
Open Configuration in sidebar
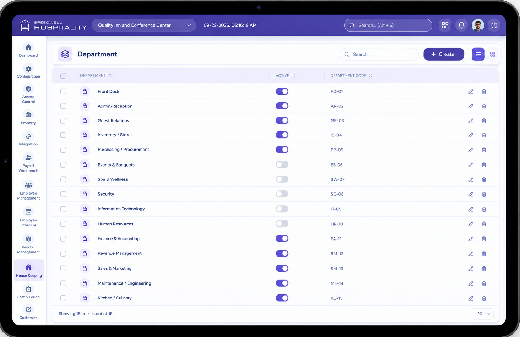tap(28, 71)
